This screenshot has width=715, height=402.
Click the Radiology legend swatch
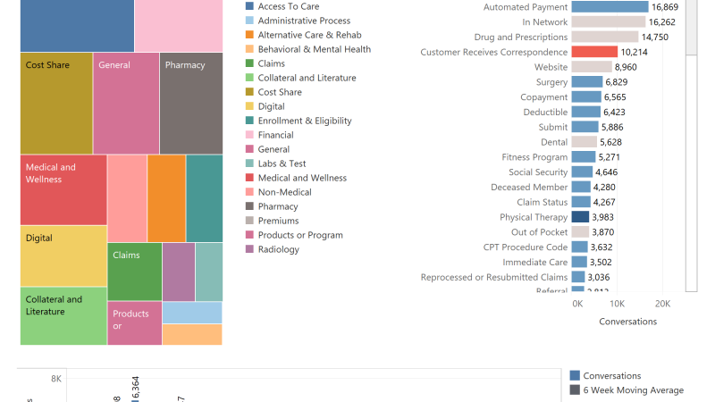click(x=249, y=249)
